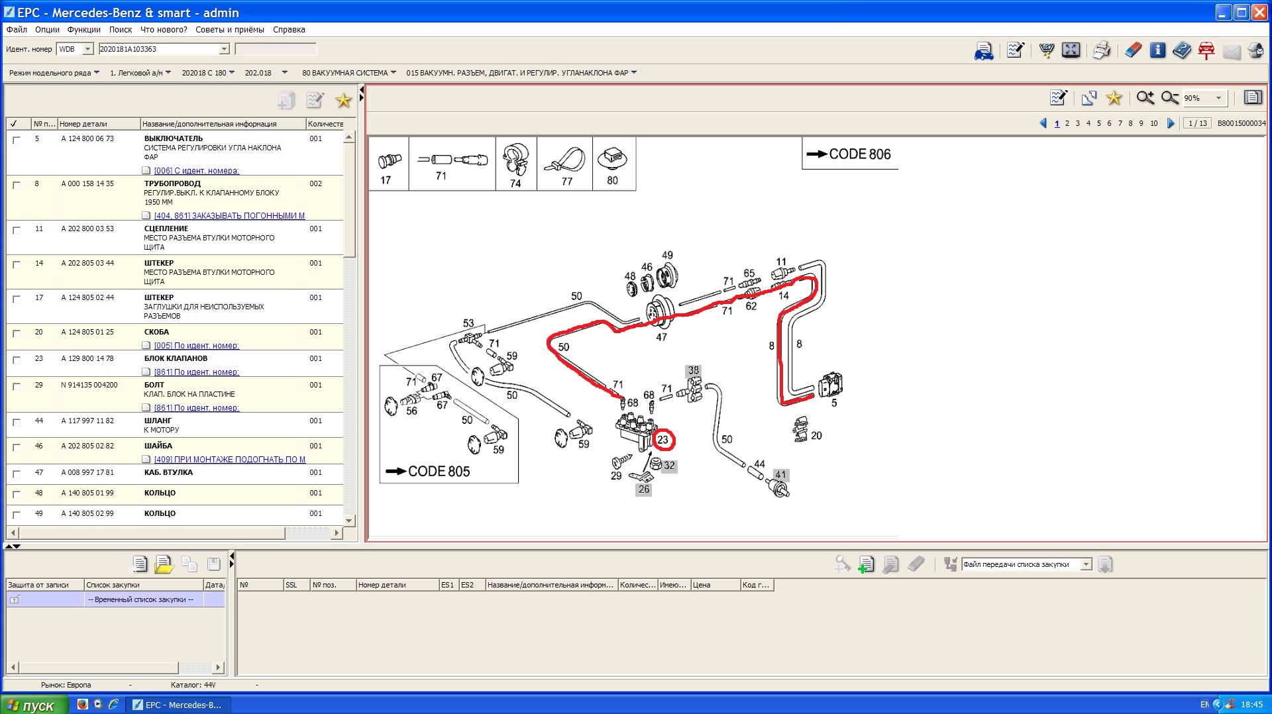The image size is (1272, 714).
Task: Open the Файл menu
Action: click(x=17, y=29)
